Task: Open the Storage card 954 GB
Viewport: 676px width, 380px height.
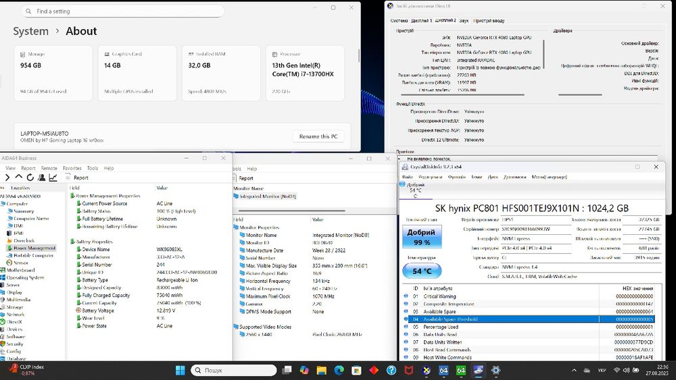Action: [x=53, y=73]
